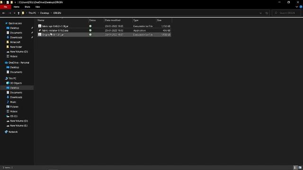Click ORIGIN in address breadcrumb
The width and height of the screenshot is (303, 170).
(57, 13)
